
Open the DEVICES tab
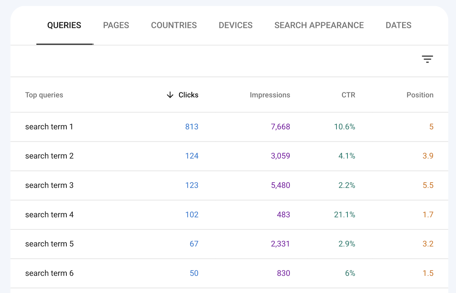pos(235,25)
